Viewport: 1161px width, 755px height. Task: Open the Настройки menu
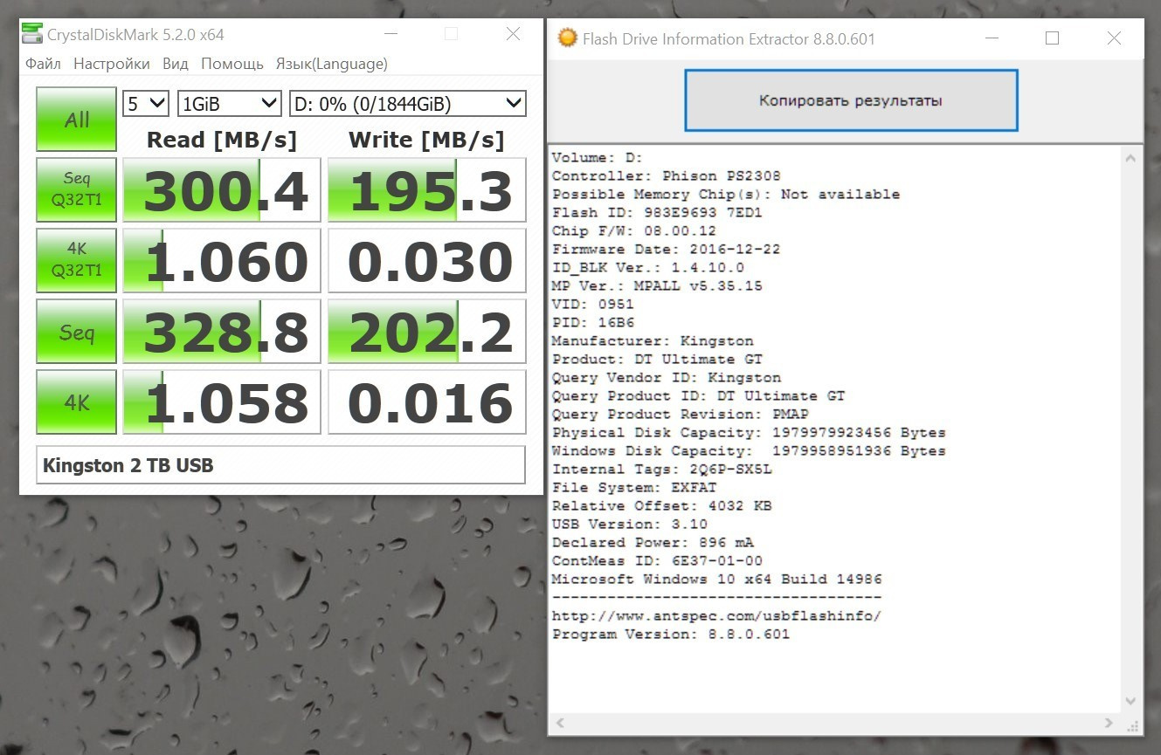click(x=112, y=64)
